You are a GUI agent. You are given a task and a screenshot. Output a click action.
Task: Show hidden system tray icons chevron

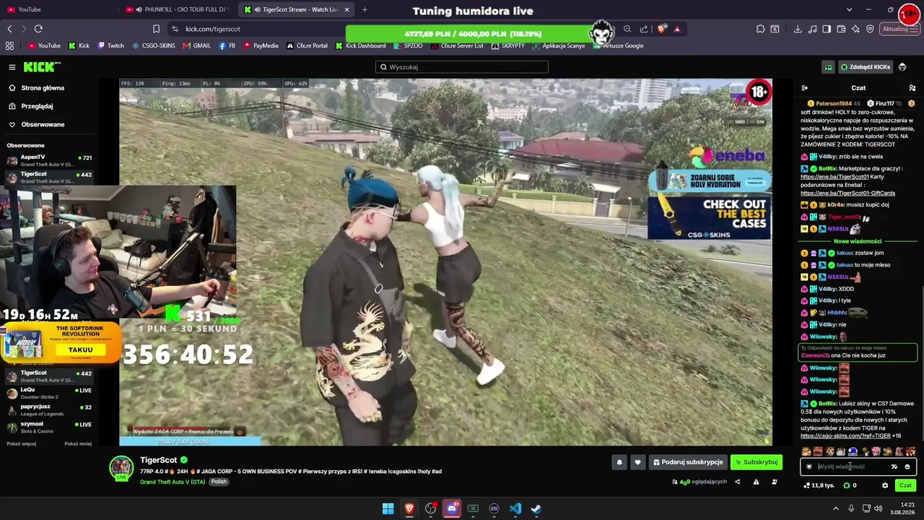[836, 508]
